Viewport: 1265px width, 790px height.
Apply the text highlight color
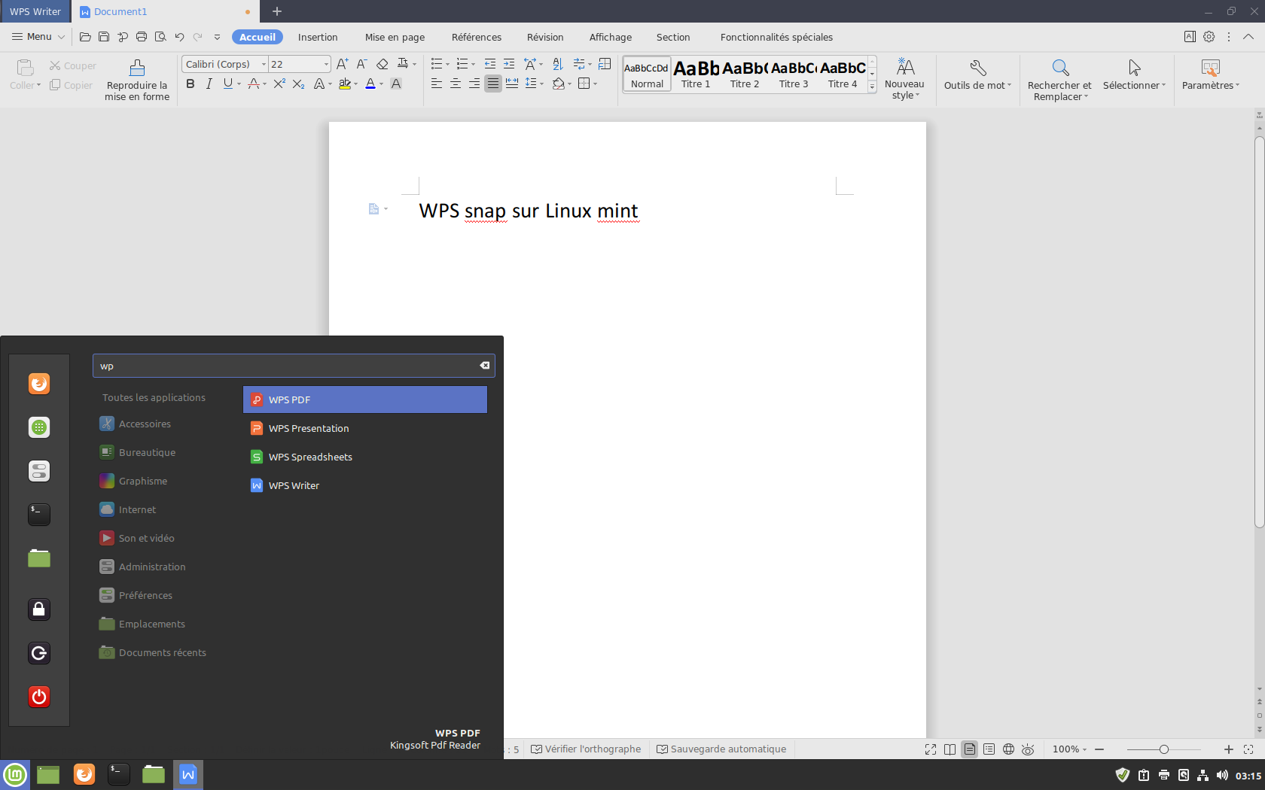pos(345,84)
